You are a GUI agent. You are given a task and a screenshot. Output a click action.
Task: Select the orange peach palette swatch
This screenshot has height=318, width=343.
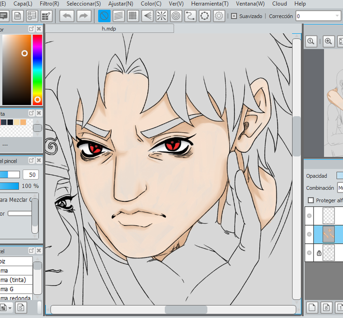pyautogui.click(x=23, y=122)
